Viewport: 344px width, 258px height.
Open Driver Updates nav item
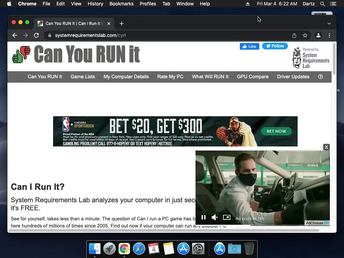pos(293,77)
